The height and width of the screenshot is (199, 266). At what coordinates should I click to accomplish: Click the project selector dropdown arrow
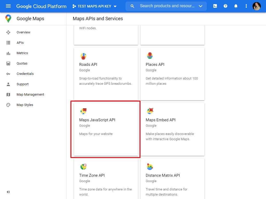coord(115,6)
